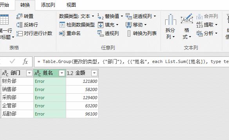Click the Error cell in 销售部 row
Viewport: 229px width, 140px height.
(50, 89)
